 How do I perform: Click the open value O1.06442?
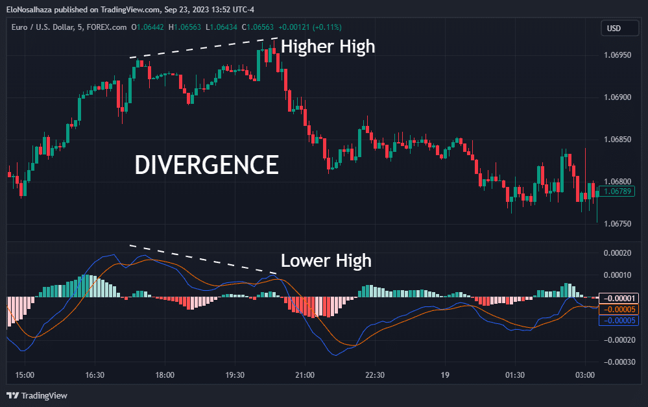tap(147, 27)
